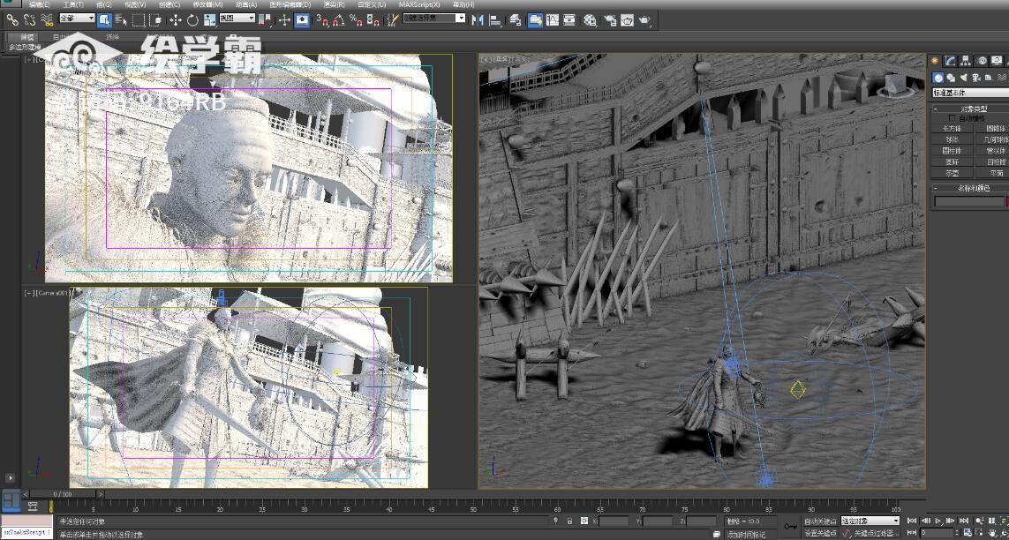Activate Select and Scale tool
This screenshot has width=1009, height=540.
210,20
